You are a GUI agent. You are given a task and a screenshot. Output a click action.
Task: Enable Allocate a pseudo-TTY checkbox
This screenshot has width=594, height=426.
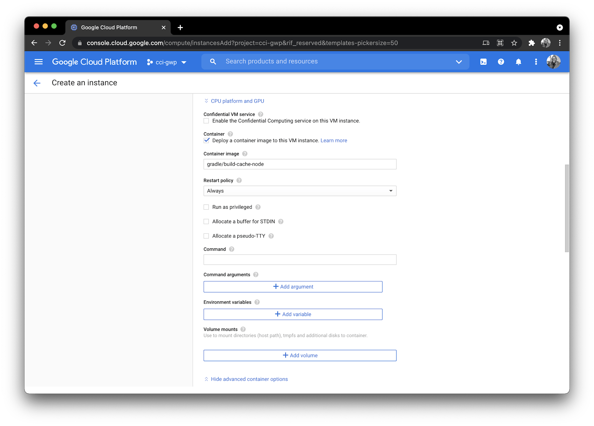pos(206,236)
